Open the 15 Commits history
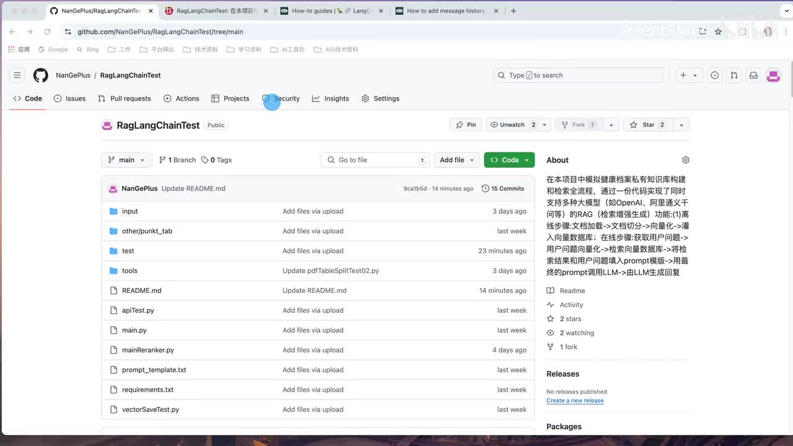This screenshot has width=793, height=446. (503, 188)
